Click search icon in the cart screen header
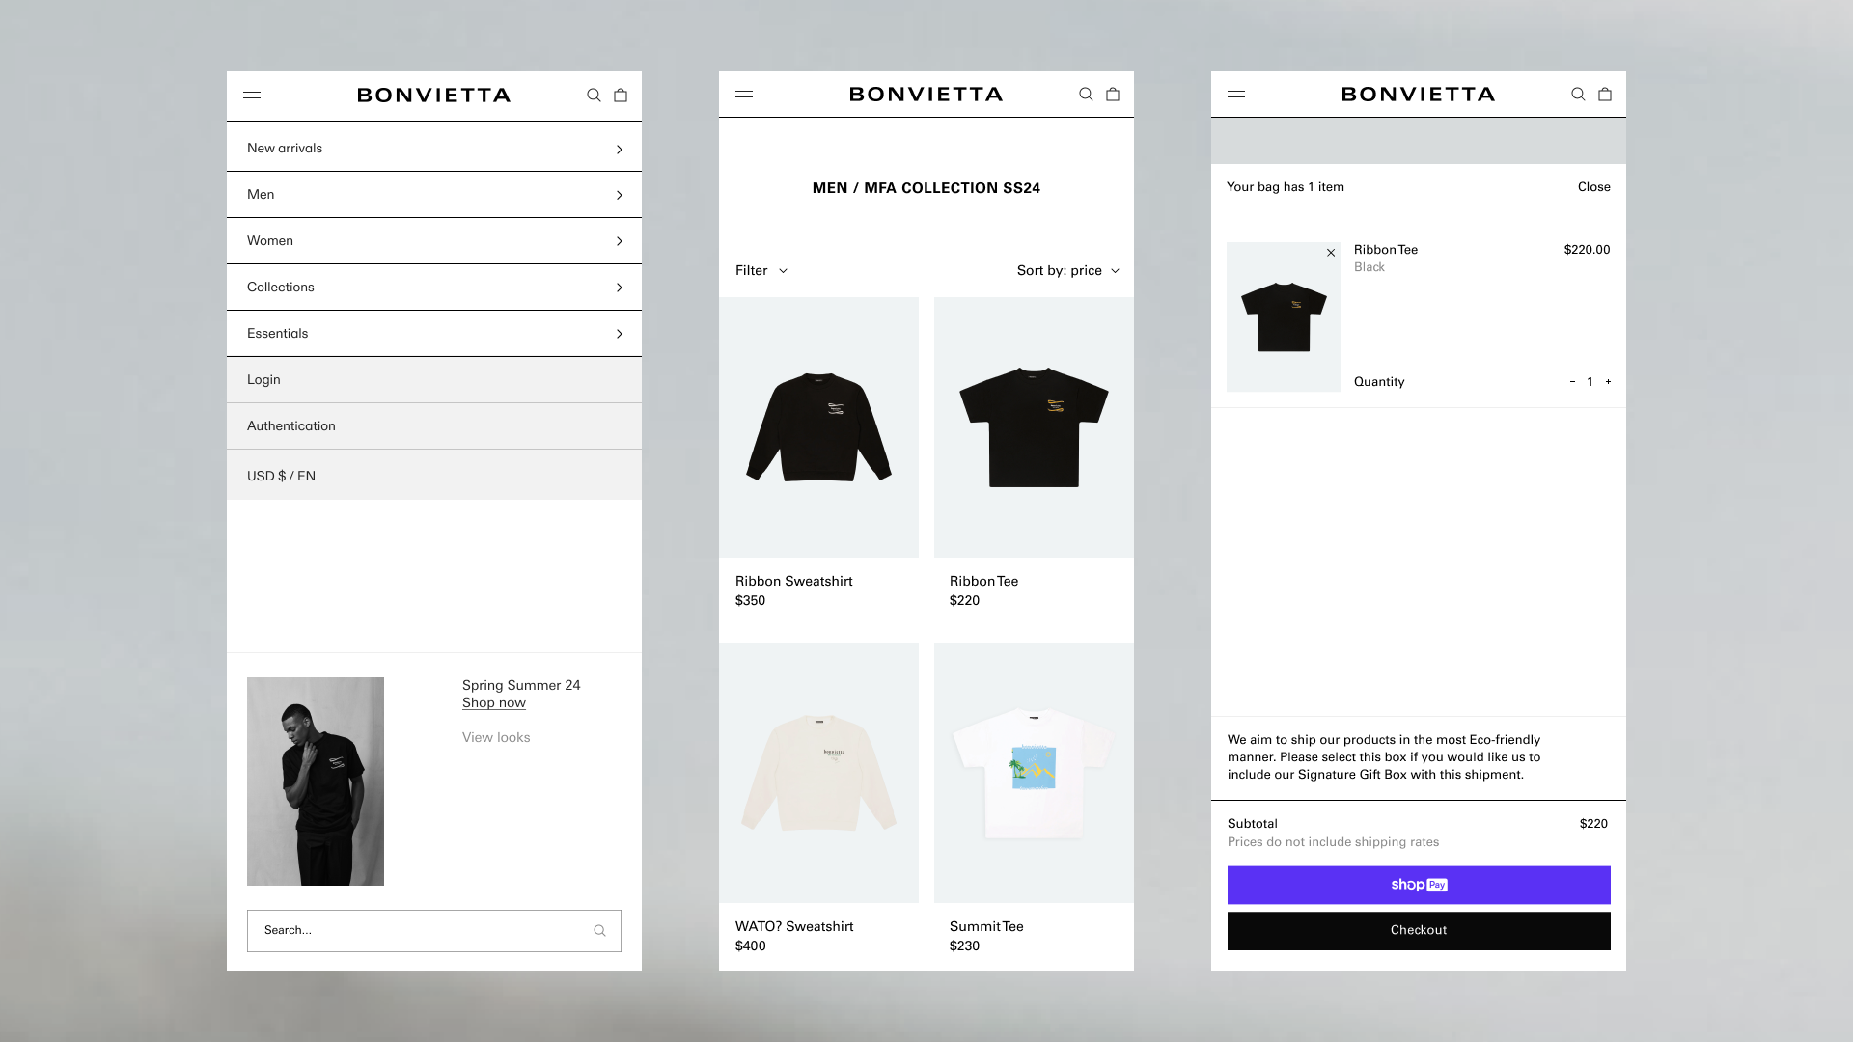 pyautogui.click(x=1578, y=95)
